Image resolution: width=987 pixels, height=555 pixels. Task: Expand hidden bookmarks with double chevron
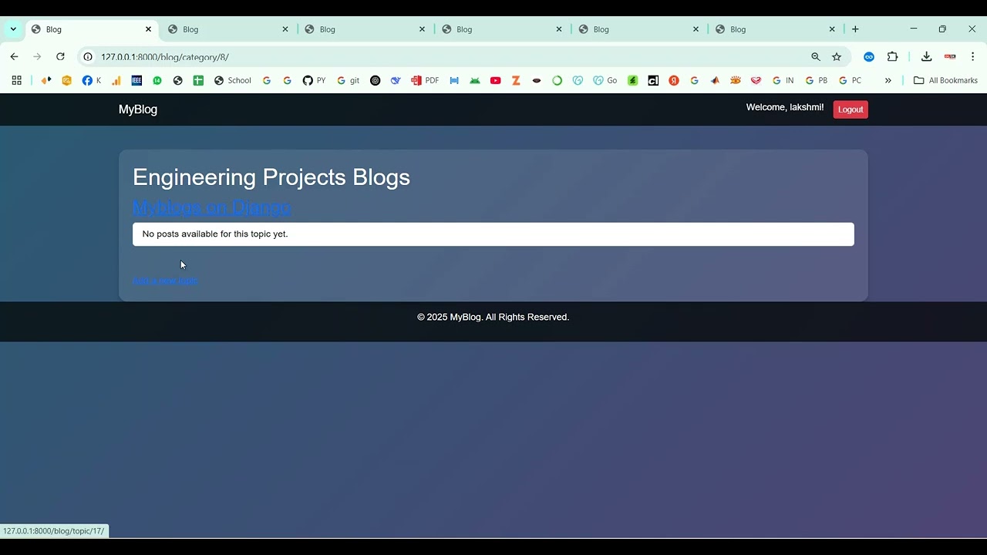[888, 80]
